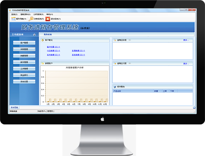The image size is (205, 156).
Task: Click the 数量 column header in inventory table
Action: tap(156, 91)
